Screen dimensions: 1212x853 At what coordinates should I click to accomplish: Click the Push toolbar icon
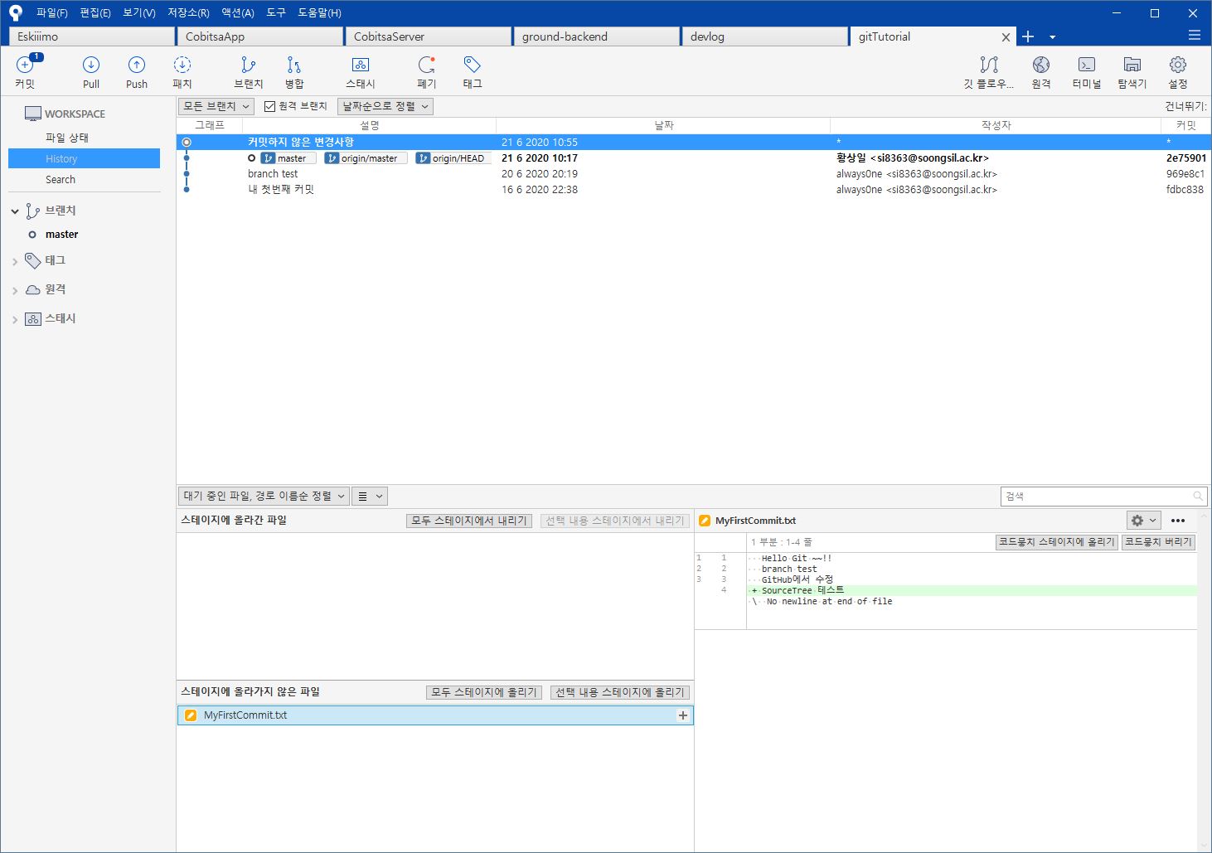(x=137, y=71)
